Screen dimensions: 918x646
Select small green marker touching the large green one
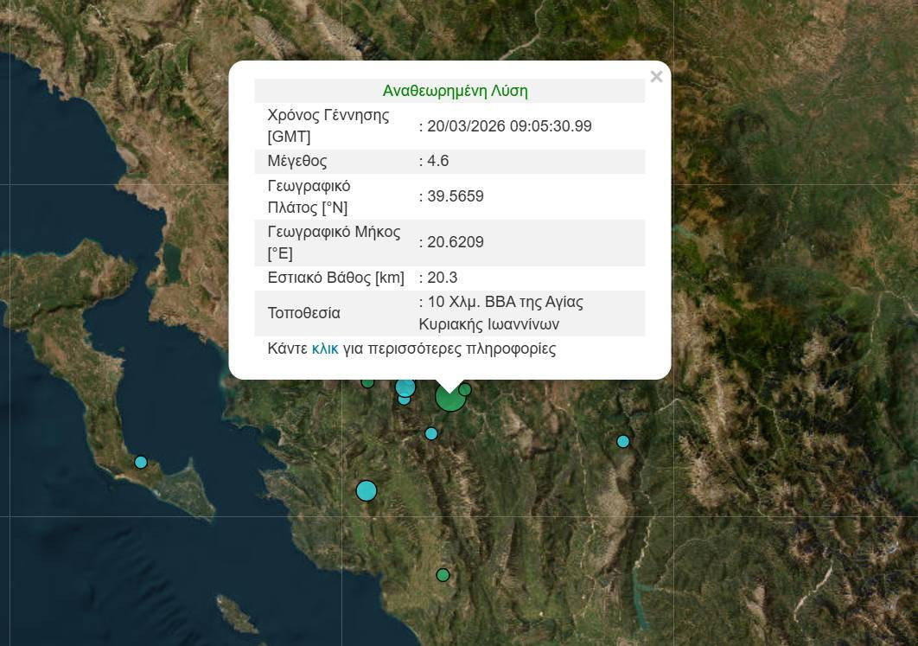(465, 390)
